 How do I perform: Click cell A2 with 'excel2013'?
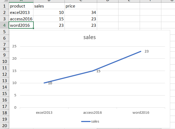21,12
